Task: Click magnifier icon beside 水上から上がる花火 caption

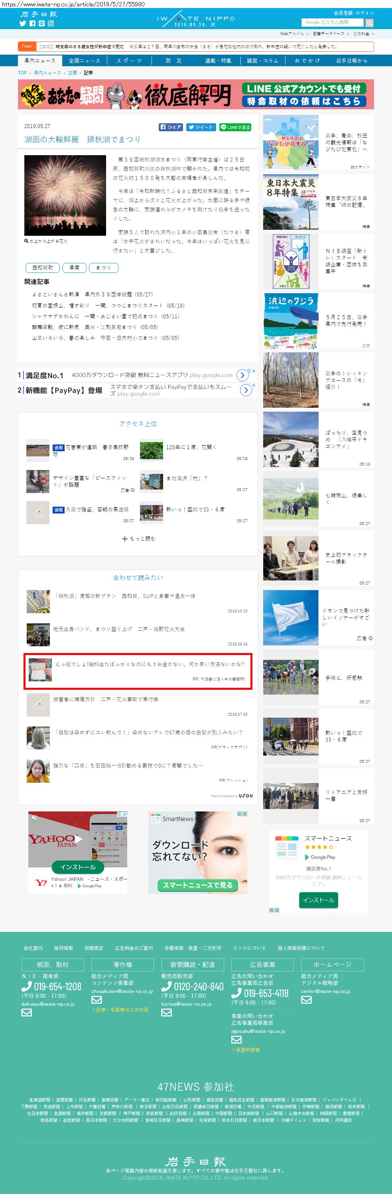Action: tap(26, 241)
